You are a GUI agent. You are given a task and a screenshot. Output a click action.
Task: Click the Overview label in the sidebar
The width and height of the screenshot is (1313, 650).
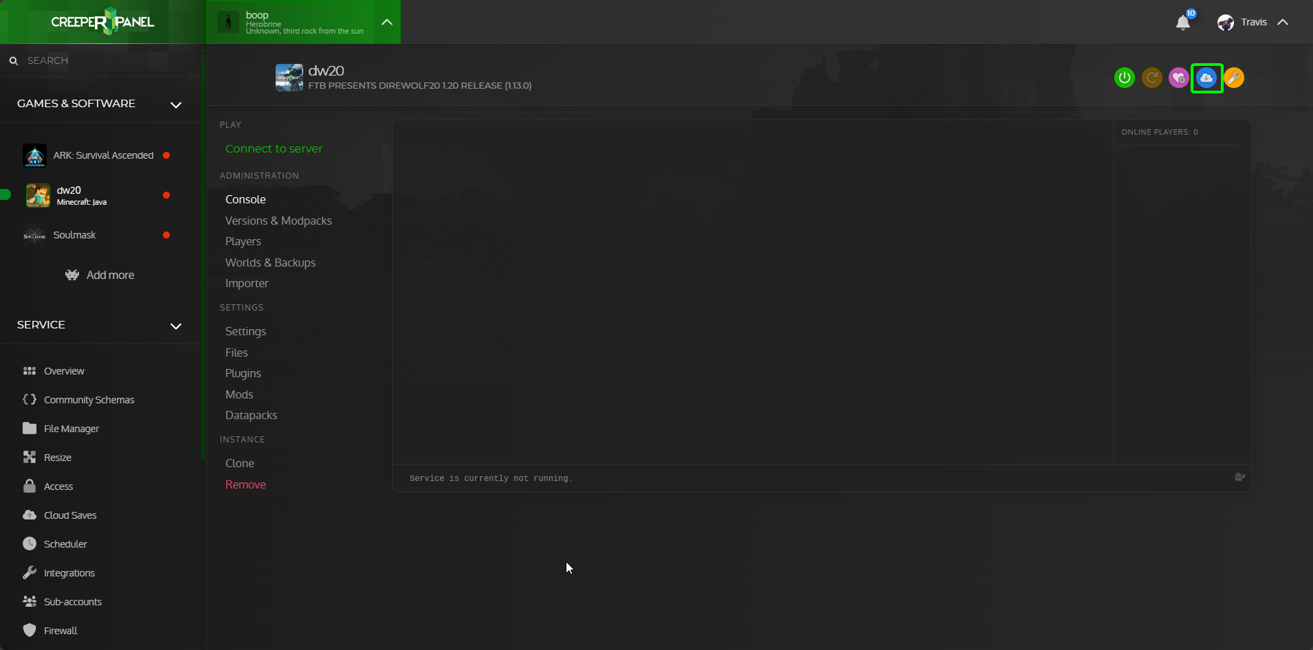(64, 371)
